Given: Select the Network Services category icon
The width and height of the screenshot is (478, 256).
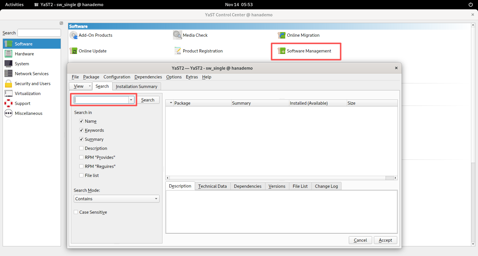Looking at the screenshot, I should [8, 74].
